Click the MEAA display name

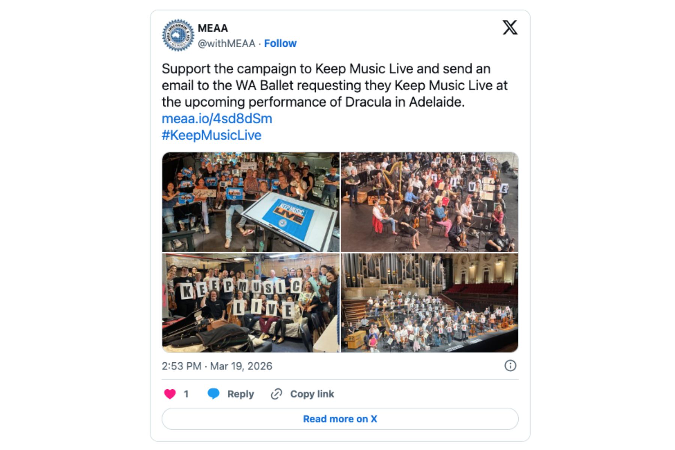[213, 28]
